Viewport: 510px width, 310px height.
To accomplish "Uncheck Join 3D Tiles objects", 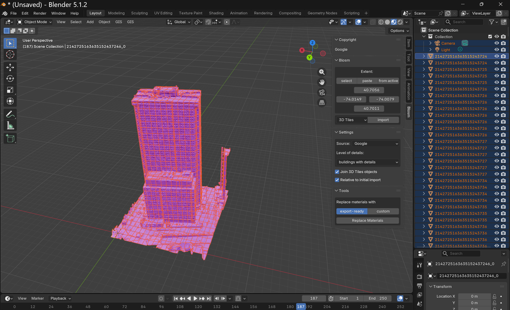I will tap(337, 172).
